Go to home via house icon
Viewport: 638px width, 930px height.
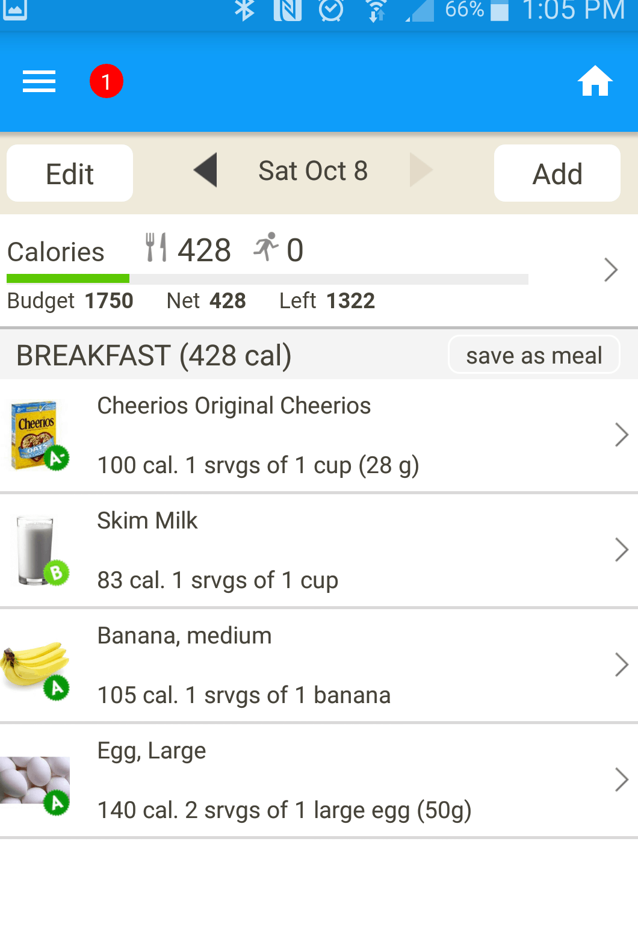point(595,81)
